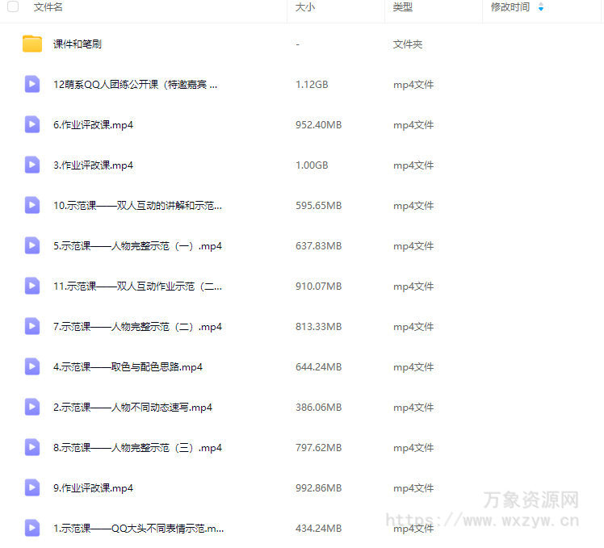604x548 pixels.
Task: Open the folder named 课件和笔刷
Action: pos(77,44)
